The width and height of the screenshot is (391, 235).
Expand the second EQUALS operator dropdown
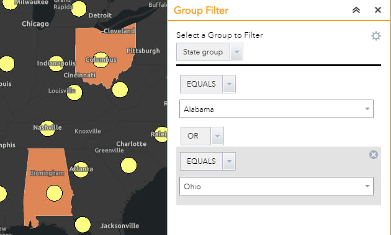229,161
